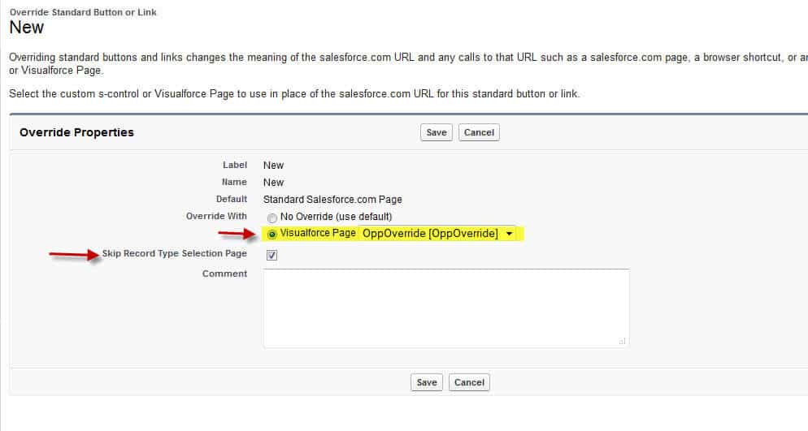Click the "No Override (use default)" label text
808x431 pixels.
point(336,217)
